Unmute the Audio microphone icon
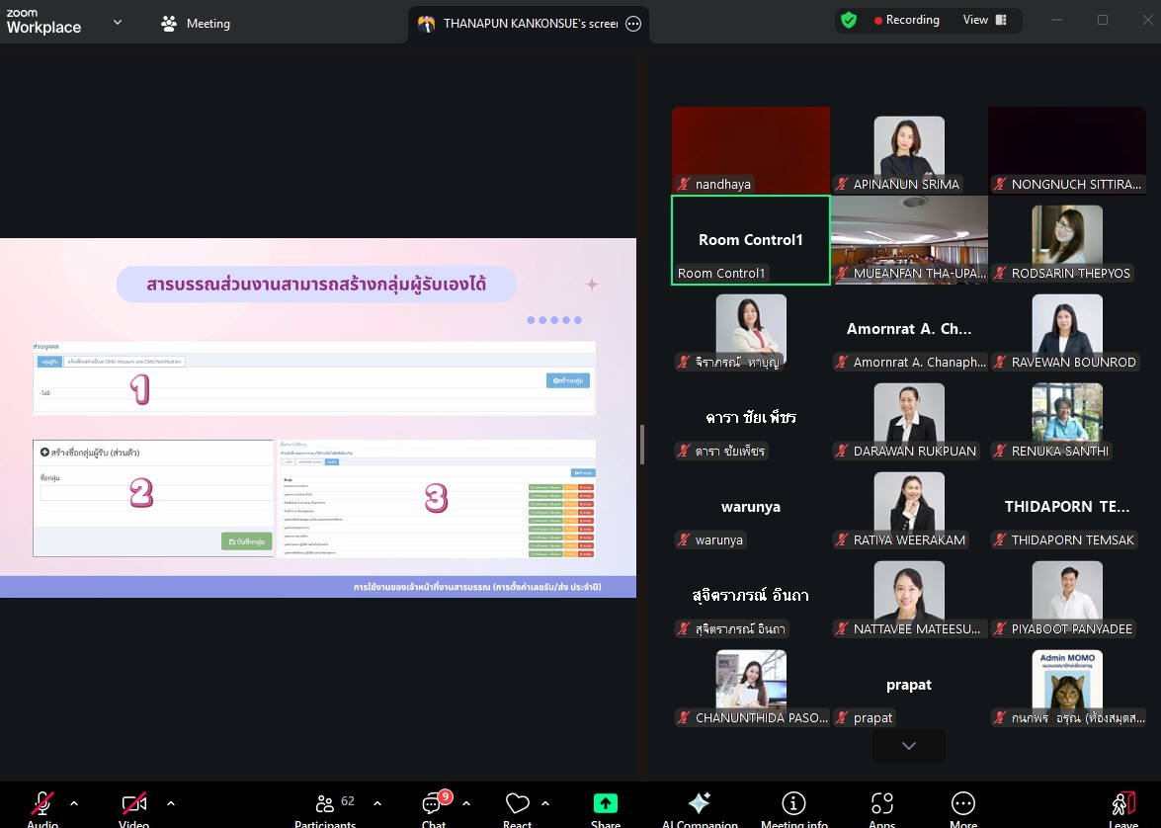 pyautogui.click(x=42, y=803)
